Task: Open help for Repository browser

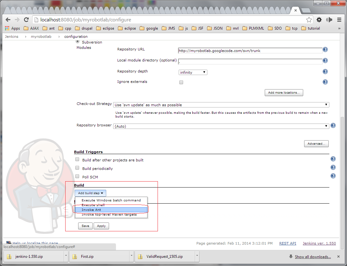Action: (x=333, y=125)
